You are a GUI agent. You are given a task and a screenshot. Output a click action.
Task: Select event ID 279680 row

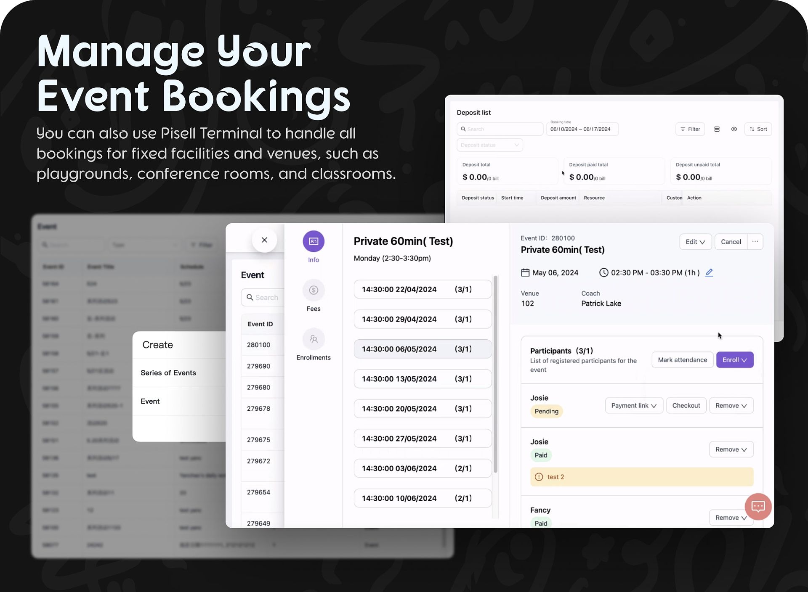[263, 387]
